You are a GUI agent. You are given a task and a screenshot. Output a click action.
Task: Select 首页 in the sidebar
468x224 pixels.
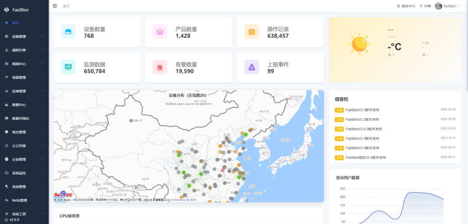(x=15, y=23)
